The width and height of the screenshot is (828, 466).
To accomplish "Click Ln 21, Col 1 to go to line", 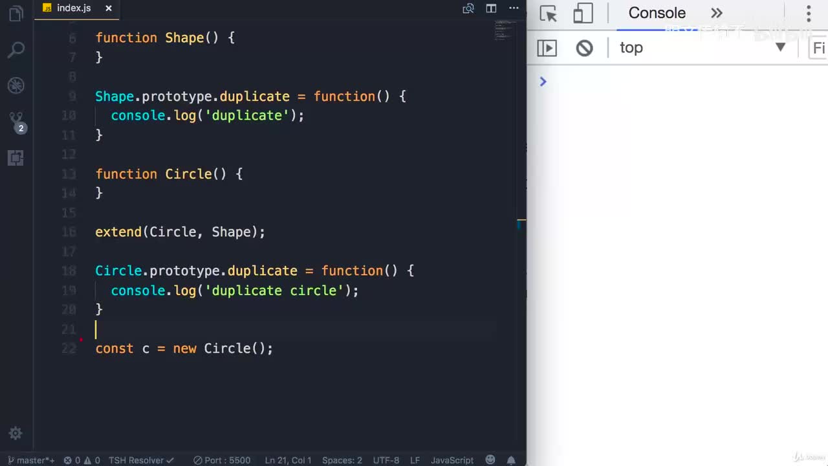I will (x=288, y=460).
